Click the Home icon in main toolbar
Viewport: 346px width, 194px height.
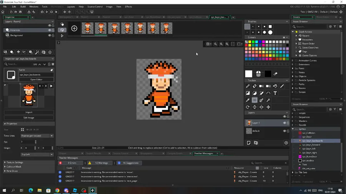coord(3,12)
